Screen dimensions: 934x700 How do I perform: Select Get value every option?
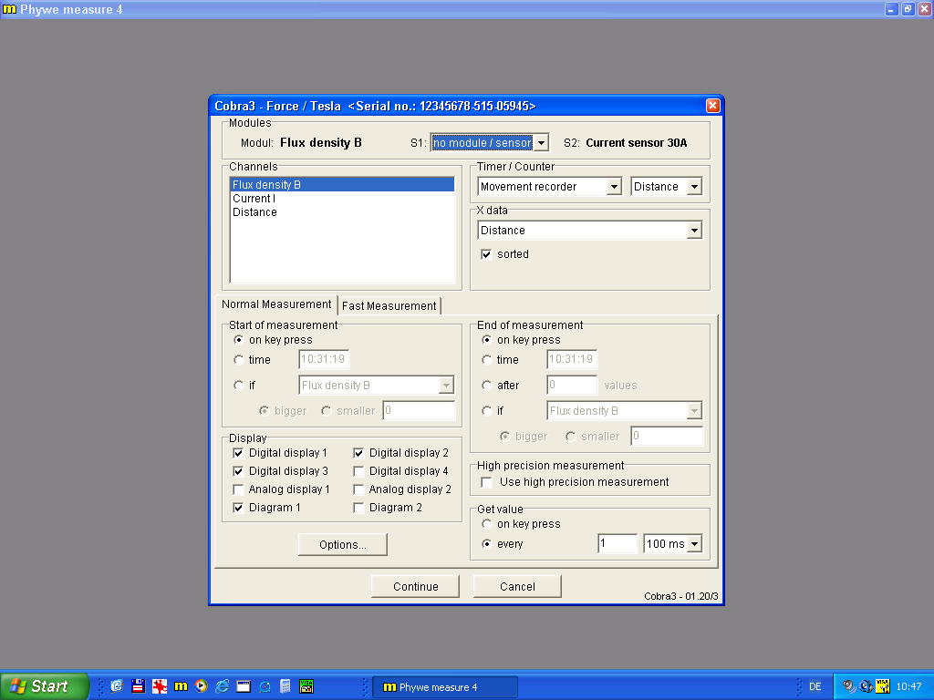(x=487, y=543)
